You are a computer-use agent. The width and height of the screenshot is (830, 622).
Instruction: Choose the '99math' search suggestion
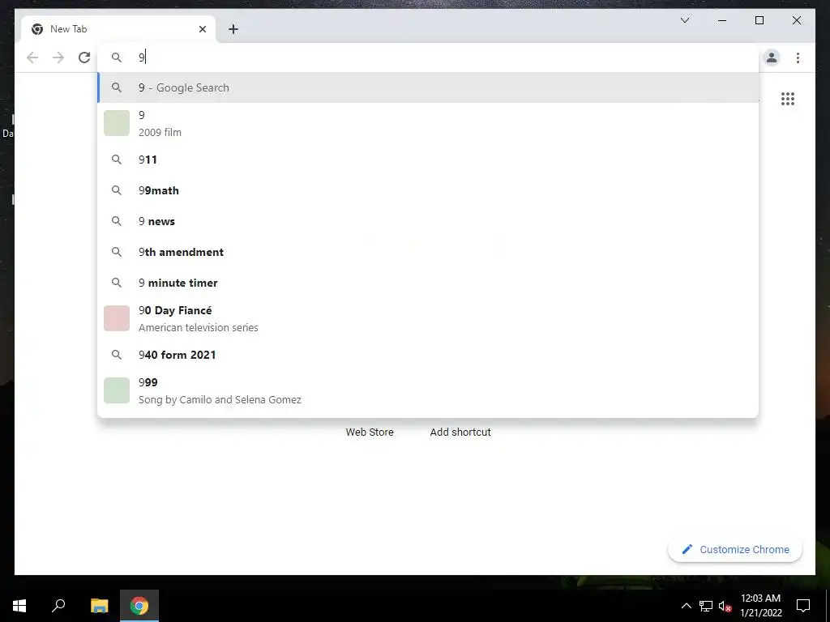pyautogui.click(x=428, y=190)
